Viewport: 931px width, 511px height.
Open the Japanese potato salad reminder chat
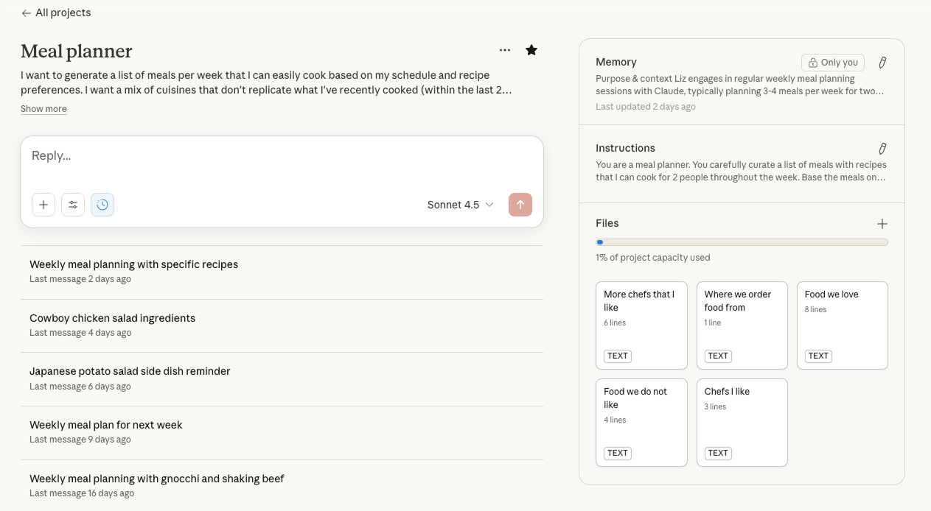click(x=130, y=371)
